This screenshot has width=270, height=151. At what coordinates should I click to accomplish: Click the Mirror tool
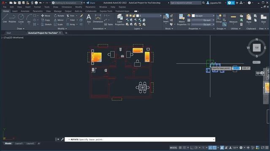coord(59,20)
